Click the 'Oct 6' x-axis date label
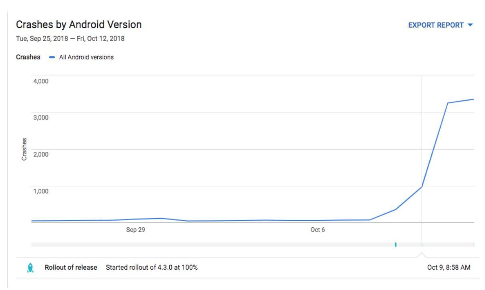485x290 pixels. point(317,230)
